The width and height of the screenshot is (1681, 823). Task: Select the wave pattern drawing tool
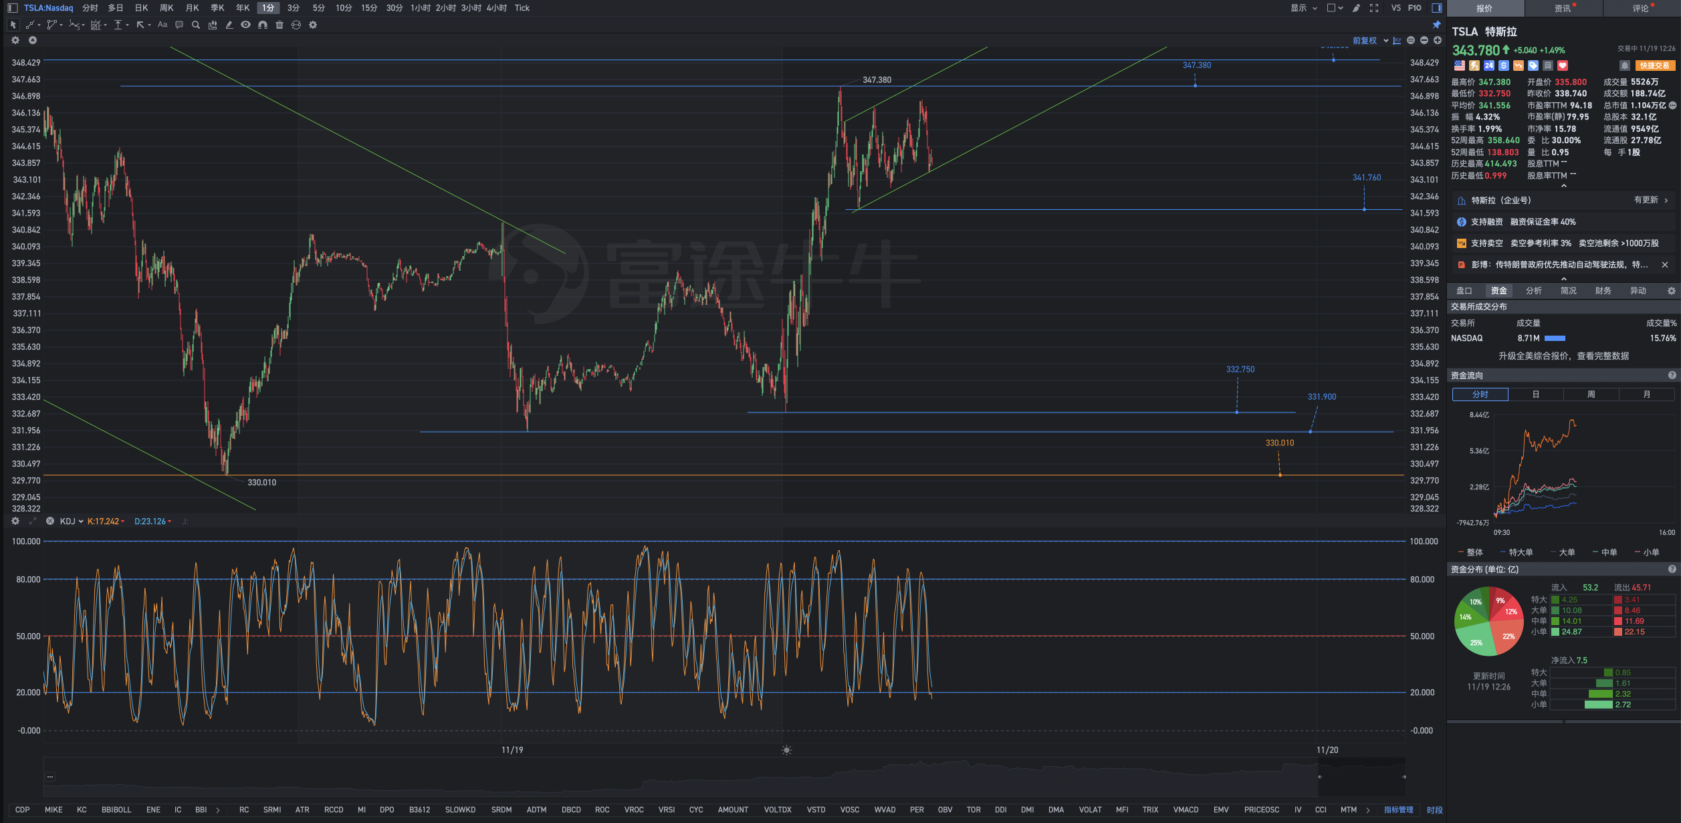[76, 25]
